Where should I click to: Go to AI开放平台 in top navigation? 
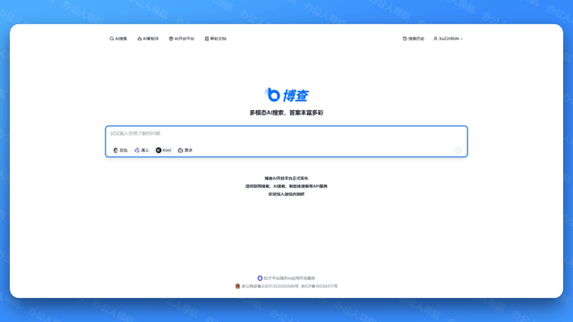pyautogui.click(x=182, y=38)
